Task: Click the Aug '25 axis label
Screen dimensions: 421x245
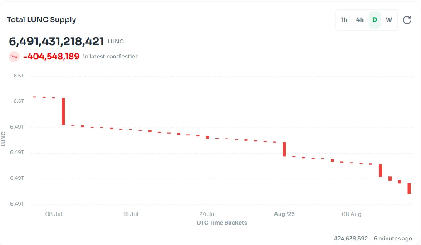Action: tap(284, 214)
